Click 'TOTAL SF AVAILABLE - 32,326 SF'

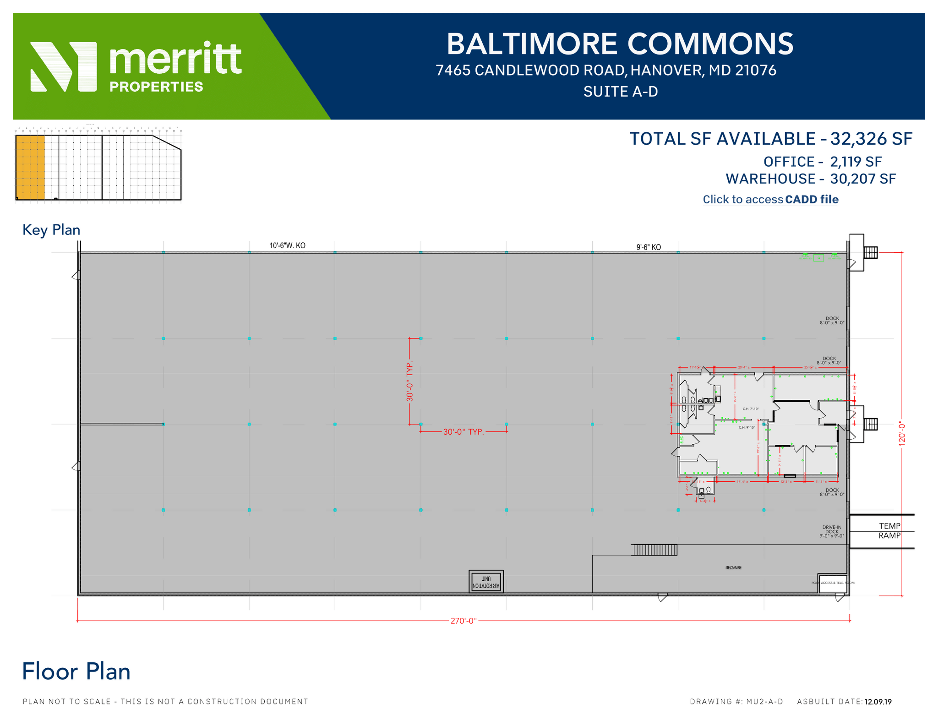[x=771, y=139]
